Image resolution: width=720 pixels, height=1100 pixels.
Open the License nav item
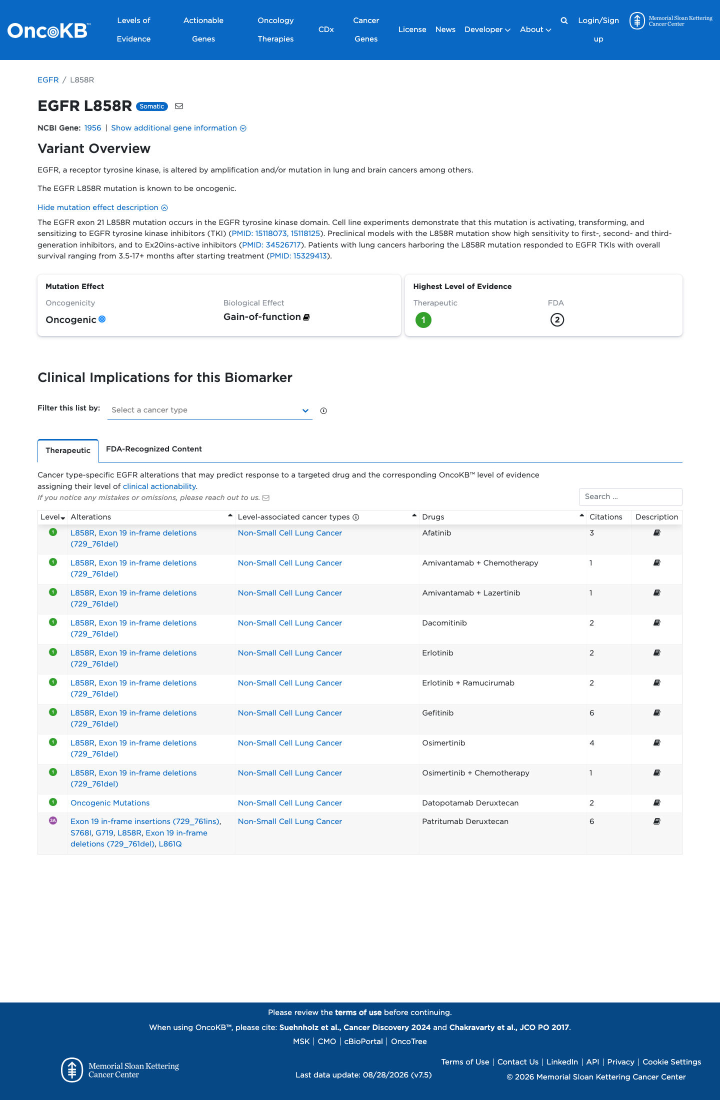[412, 29]
